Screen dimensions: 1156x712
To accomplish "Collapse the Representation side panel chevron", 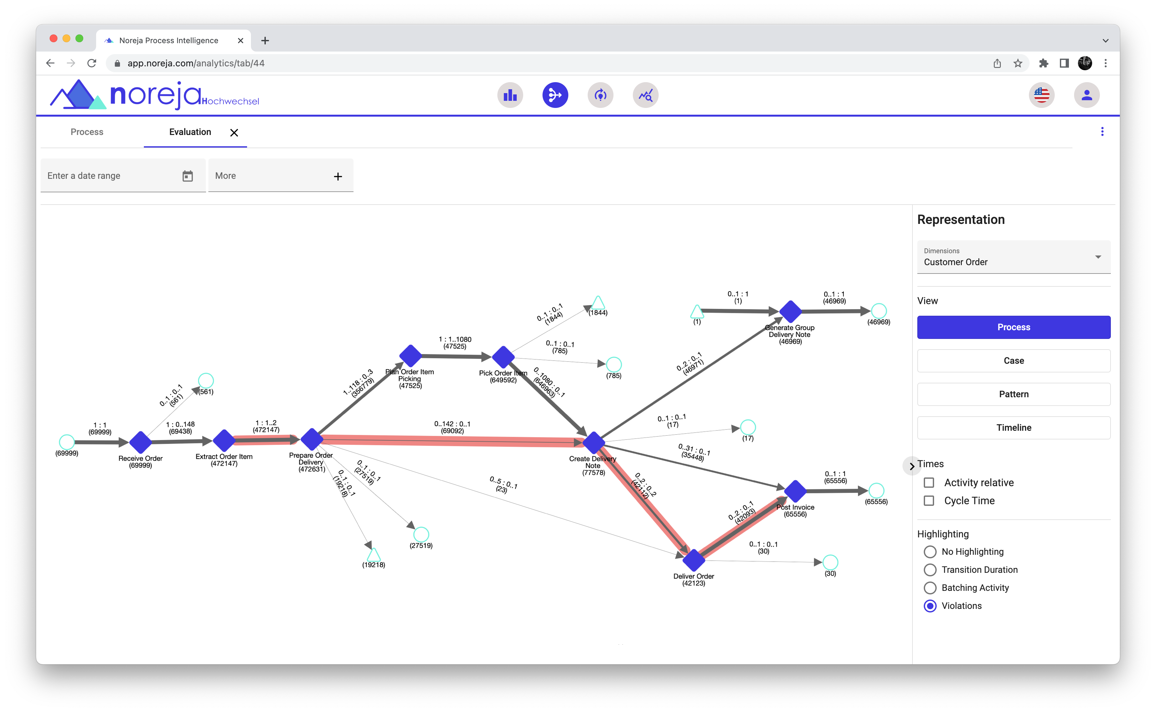I will [912, 466].
